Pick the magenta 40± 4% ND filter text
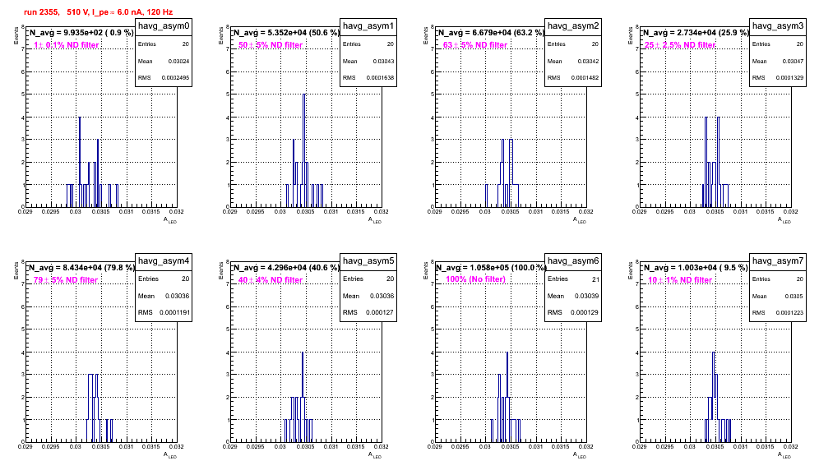Screen dimensions: 819x470 click(271, 280)
